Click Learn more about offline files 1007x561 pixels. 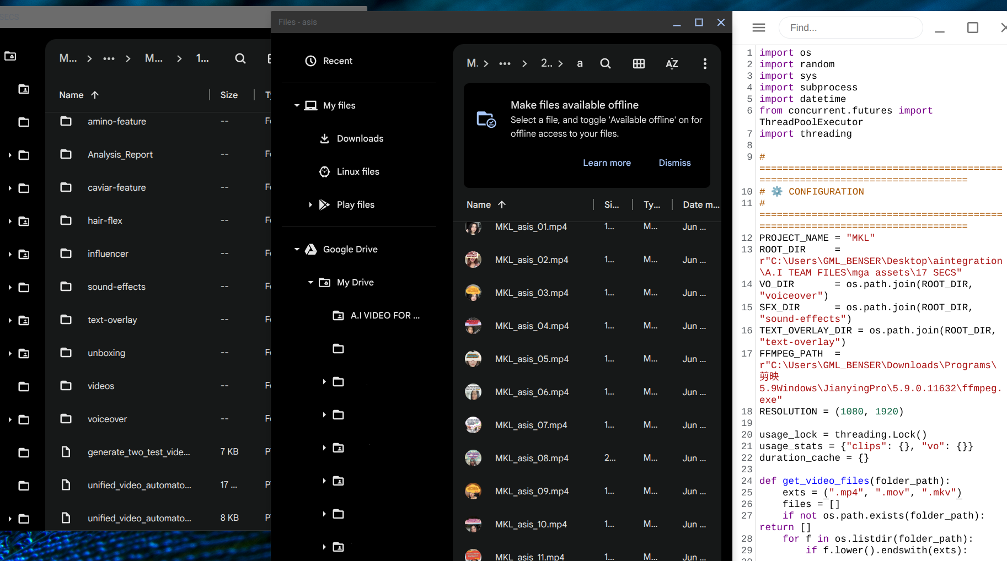[x=607, y=163]
